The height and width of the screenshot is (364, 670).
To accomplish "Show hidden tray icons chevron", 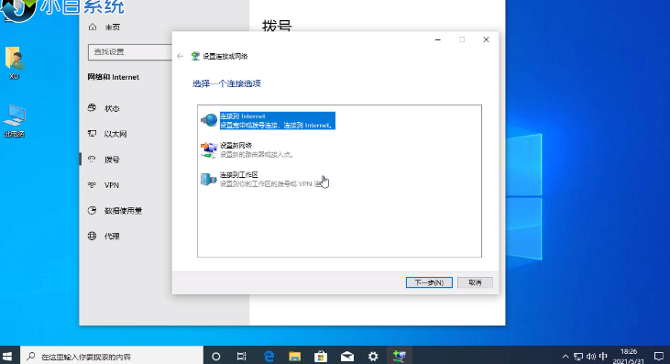I will (x=566, y=357).
